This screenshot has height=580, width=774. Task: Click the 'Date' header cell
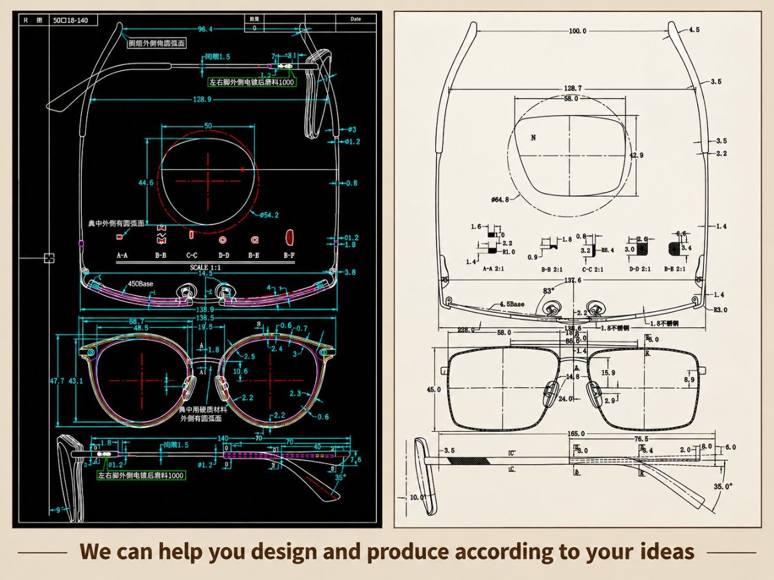pos(356,19)
